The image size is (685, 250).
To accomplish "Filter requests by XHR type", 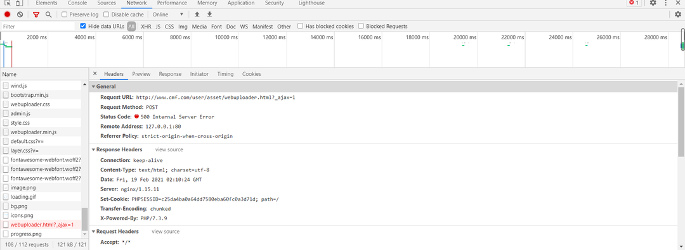I will [x=147, y=27].
